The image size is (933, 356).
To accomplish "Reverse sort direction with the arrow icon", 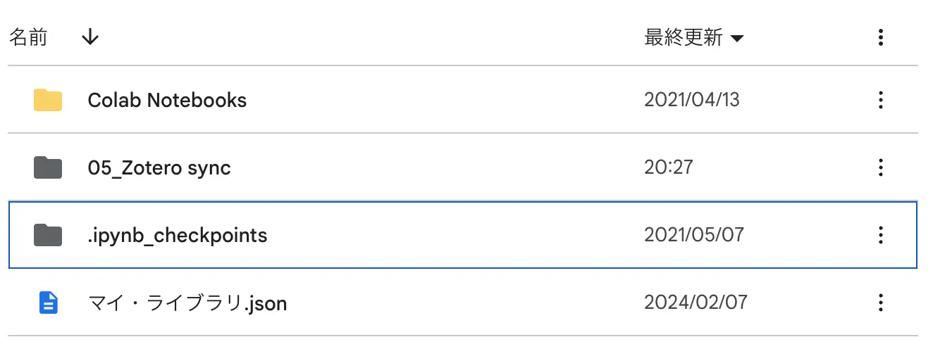I will coord(89,38).
